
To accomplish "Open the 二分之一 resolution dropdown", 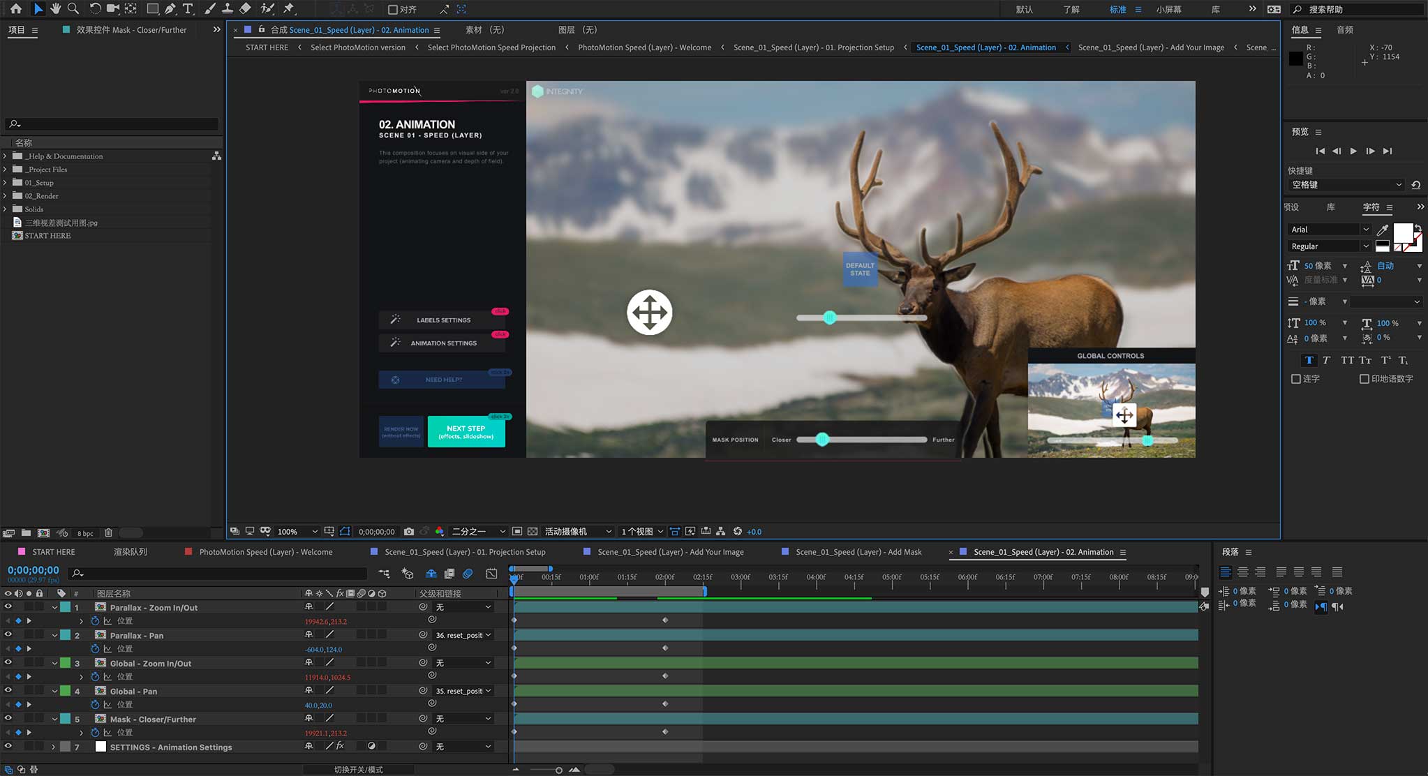I will click(x=478, y=532).
